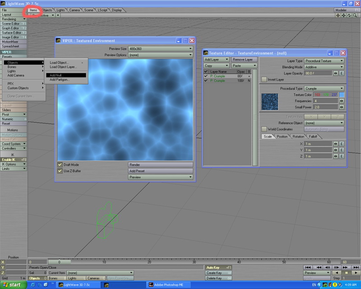Image resolution: width=361 pixels, height=289 pixels.
Task: Open Procedural Type Crumple dropdown
Action: [x=324, y=89]
